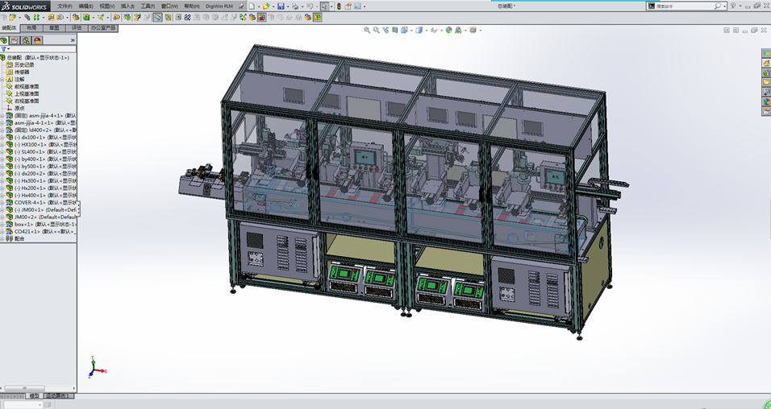This screenshot has height=409, width=771.
Task: Select the CO421<1> component
Action: coord(41,231)
